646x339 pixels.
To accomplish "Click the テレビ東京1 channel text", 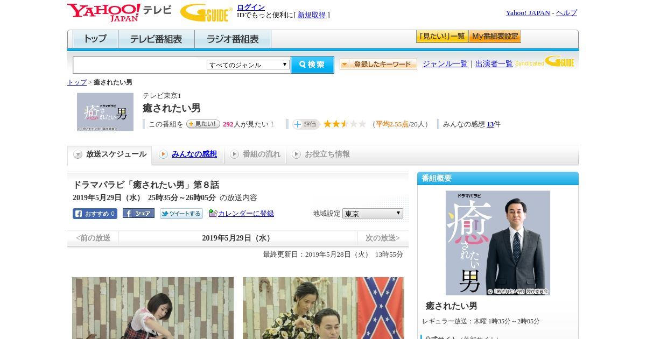I will click(162, 96).
